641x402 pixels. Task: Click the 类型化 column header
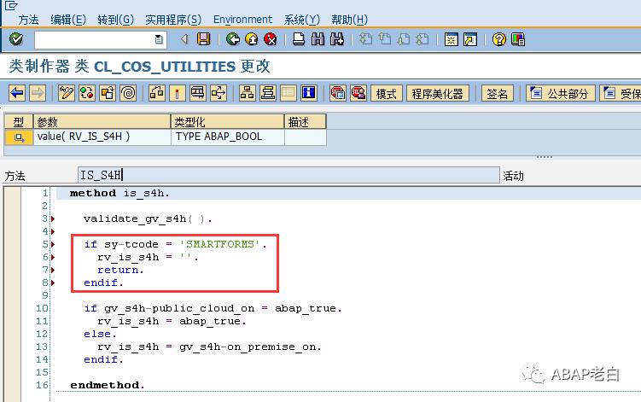227,121
